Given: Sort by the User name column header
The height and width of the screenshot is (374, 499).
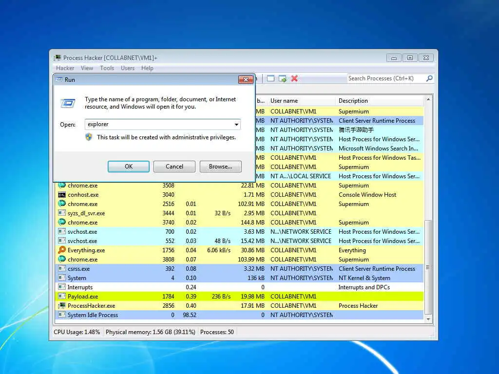Looking at the screenshot, I should [301, 101].
